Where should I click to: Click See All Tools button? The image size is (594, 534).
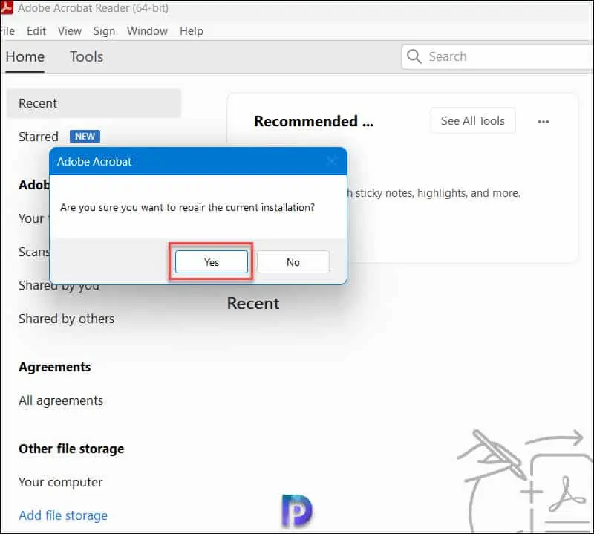click(x=473, y=120)
